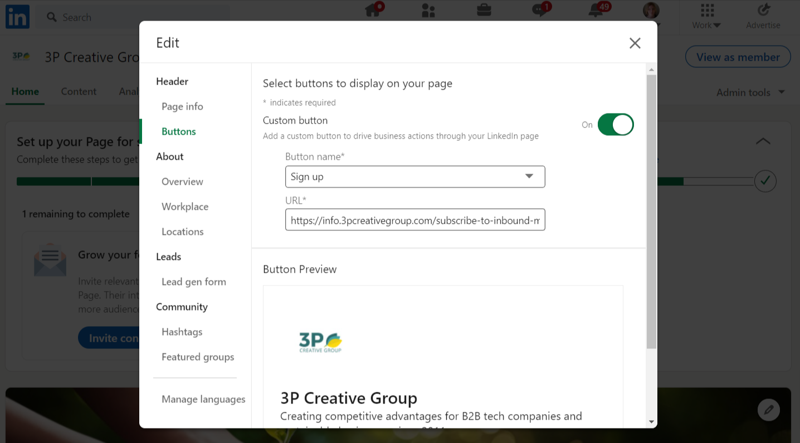Click the Invite connections button

109,338
